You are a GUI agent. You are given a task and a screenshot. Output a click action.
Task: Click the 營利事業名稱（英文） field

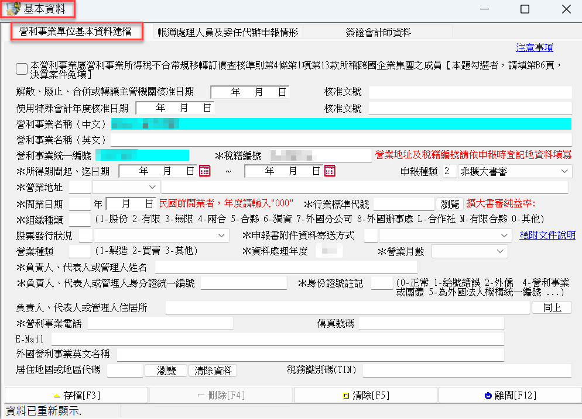point(341,140)
